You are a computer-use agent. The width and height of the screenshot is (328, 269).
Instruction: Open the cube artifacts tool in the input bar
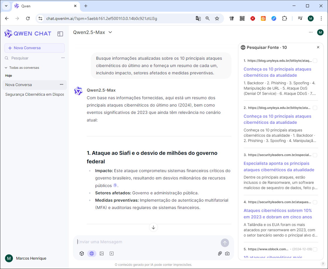tap(82, 253)
